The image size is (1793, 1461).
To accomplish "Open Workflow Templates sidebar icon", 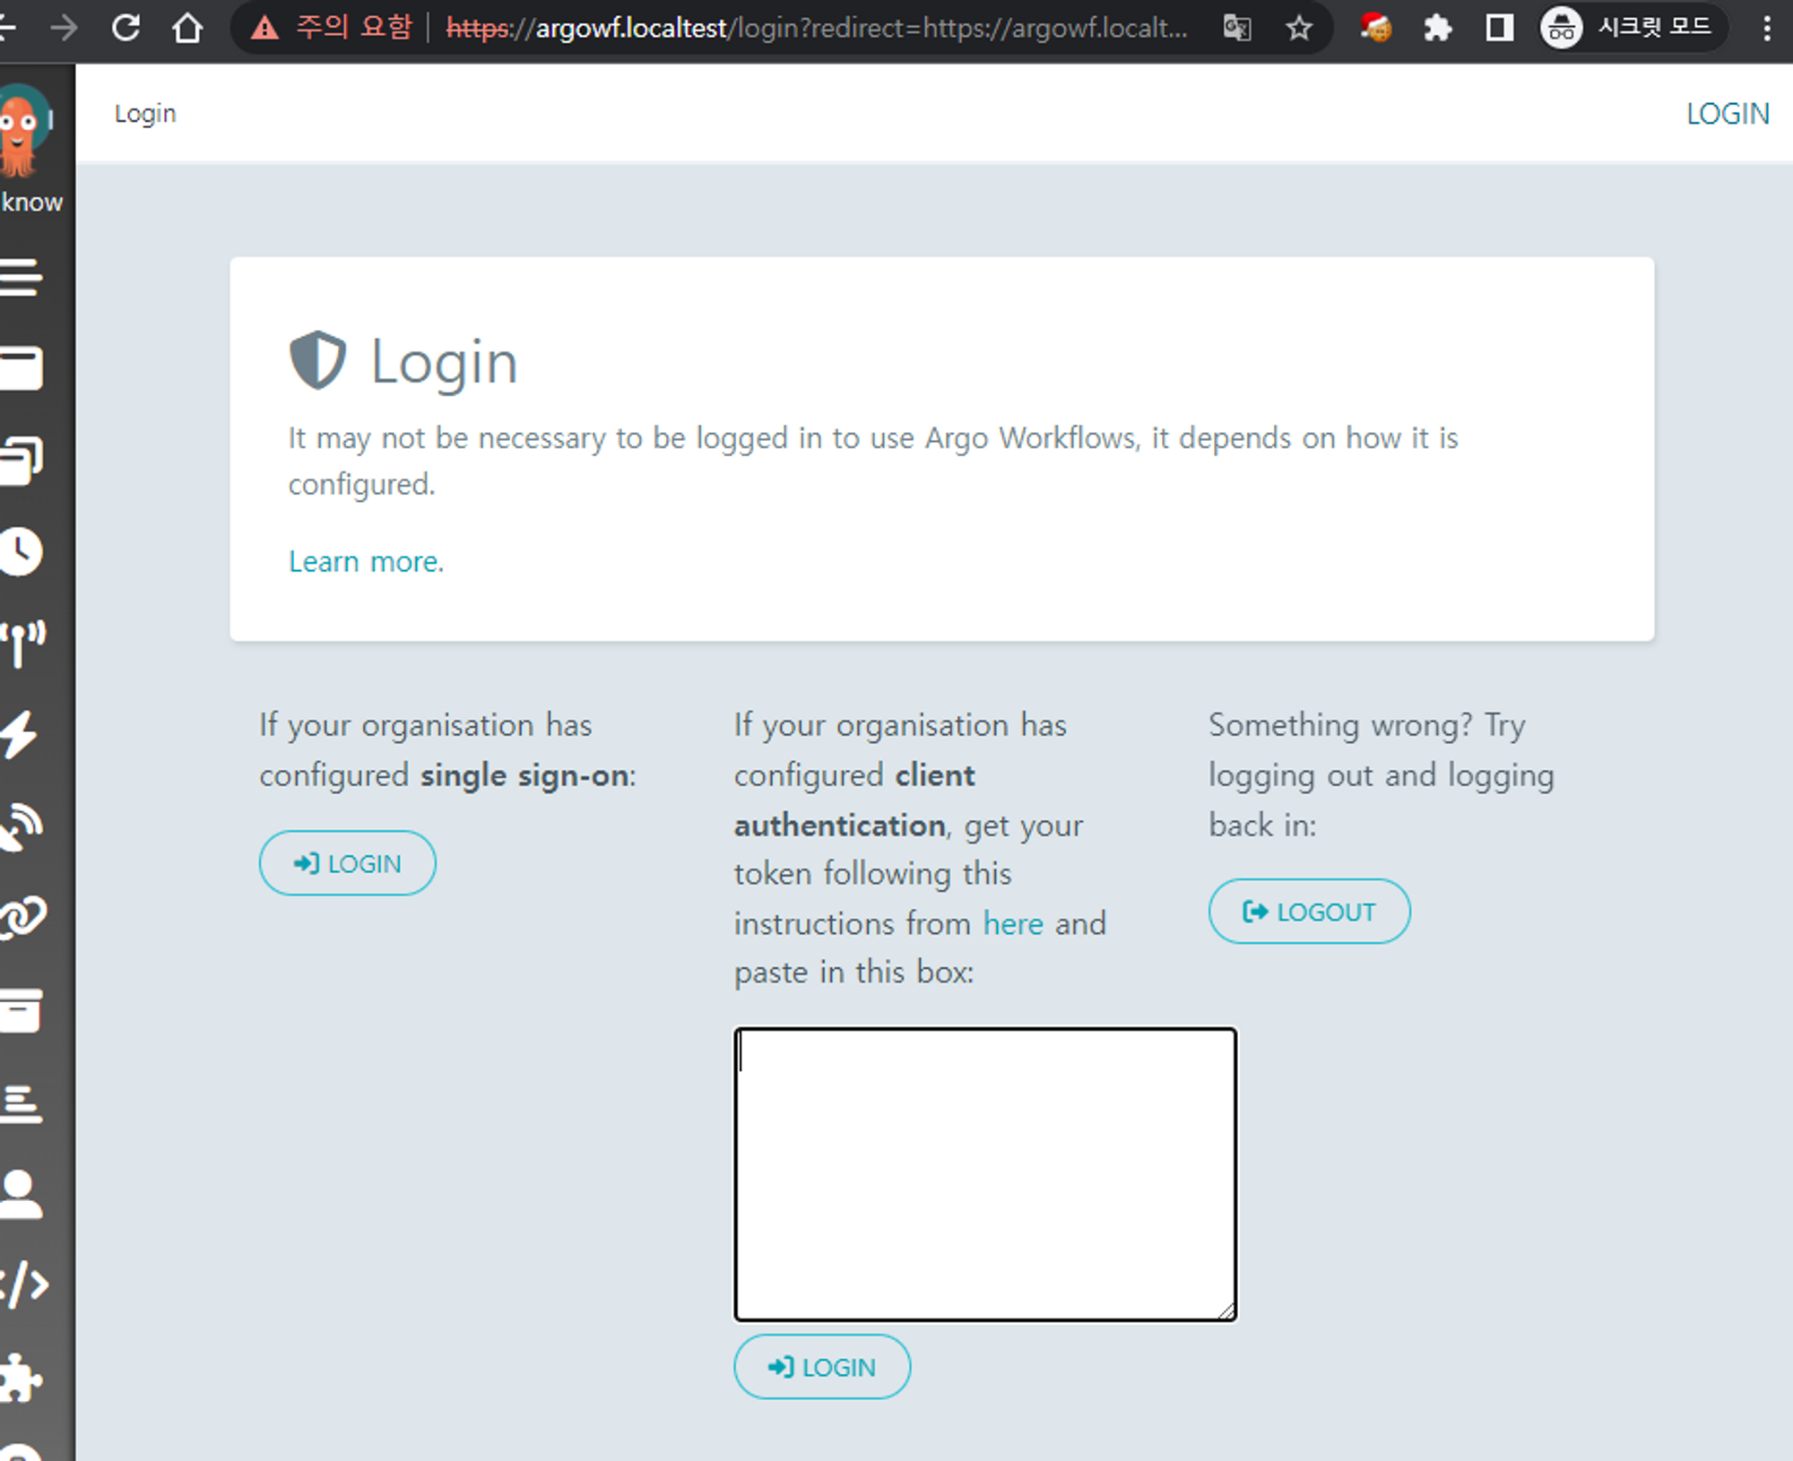I will (x=22, y=367).
